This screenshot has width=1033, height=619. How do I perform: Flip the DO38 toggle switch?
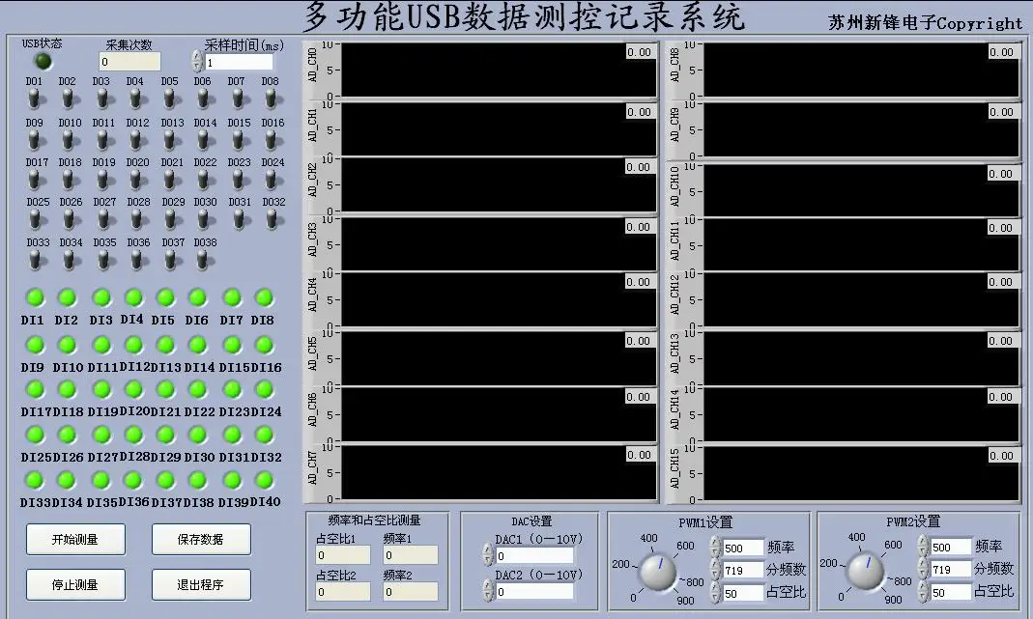[x=203, y=261]
